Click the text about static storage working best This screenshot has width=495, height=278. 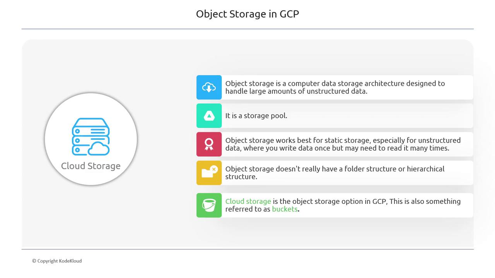pyautogui.click(x=343, y=144)
